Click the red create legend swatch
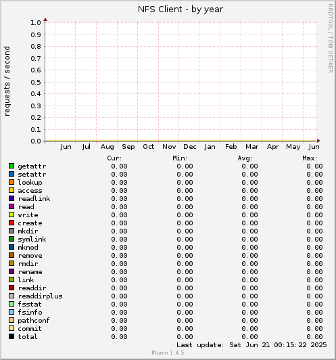 coord(11,223)
